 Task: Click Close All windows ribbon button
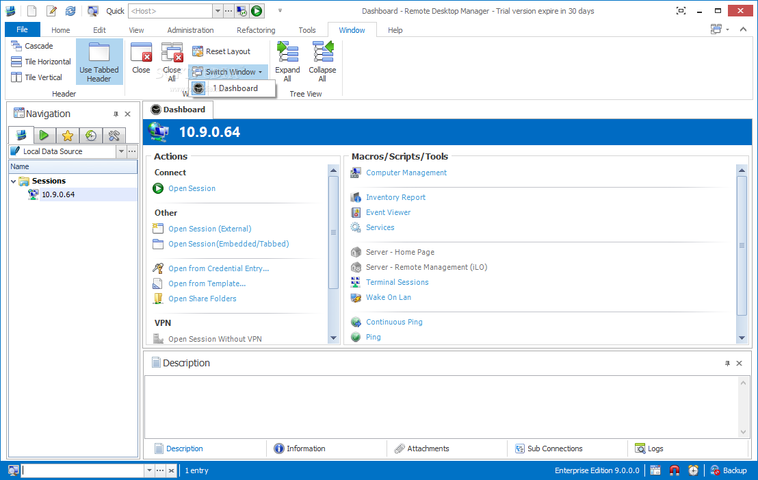click(x=172, y=62)
